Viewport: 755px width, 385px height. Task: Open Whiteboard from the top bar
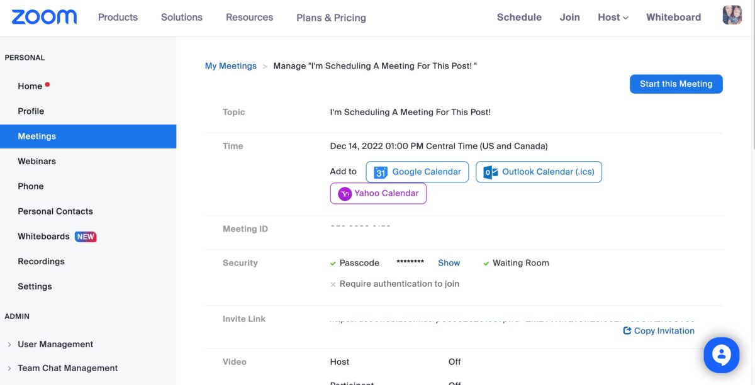[x=673, y=18]
